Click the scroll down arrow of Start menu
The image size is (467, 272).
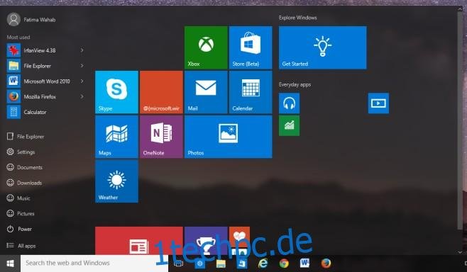coord(460,252)
